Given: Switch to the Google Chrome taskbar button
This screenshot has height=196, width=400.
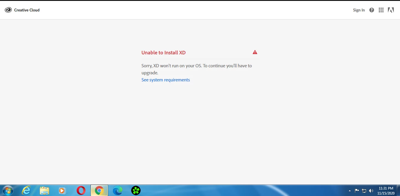Looking at the screenshot, I should click(99, 190).
